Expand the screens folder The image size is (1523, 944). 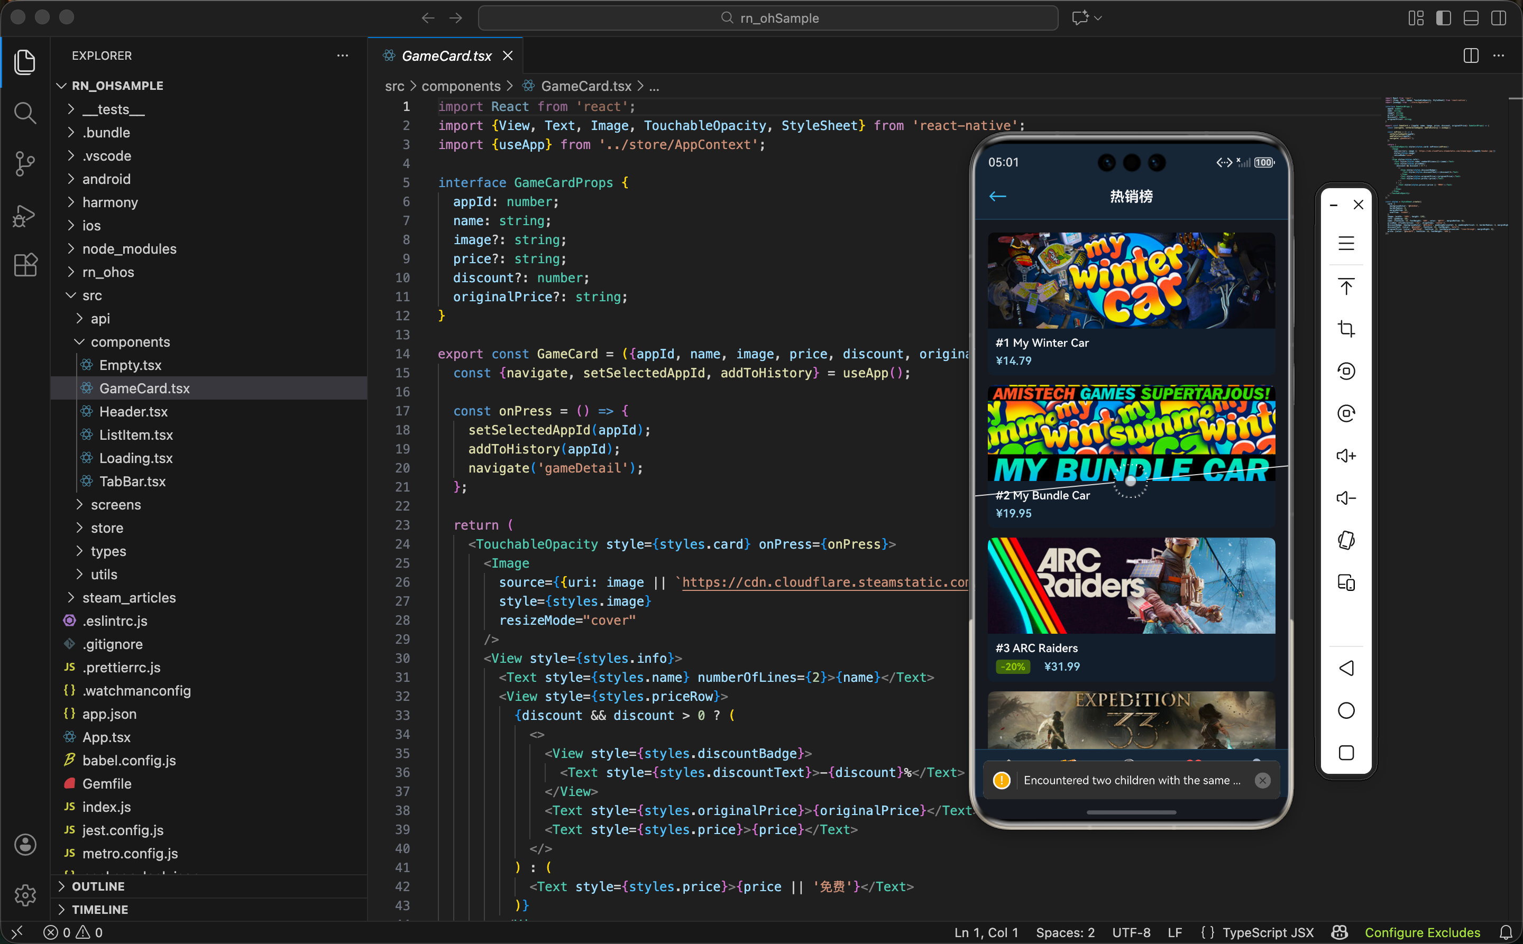(x=116, y=504)
